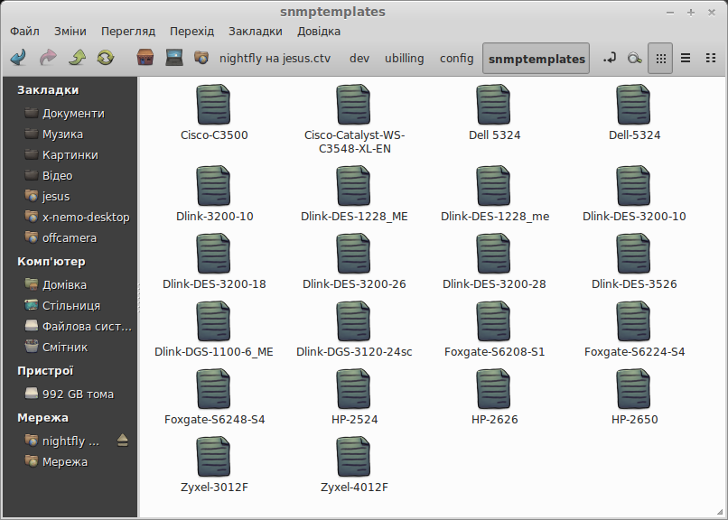Select the Zyxel-3012F file icon

[x=213, y=457]
